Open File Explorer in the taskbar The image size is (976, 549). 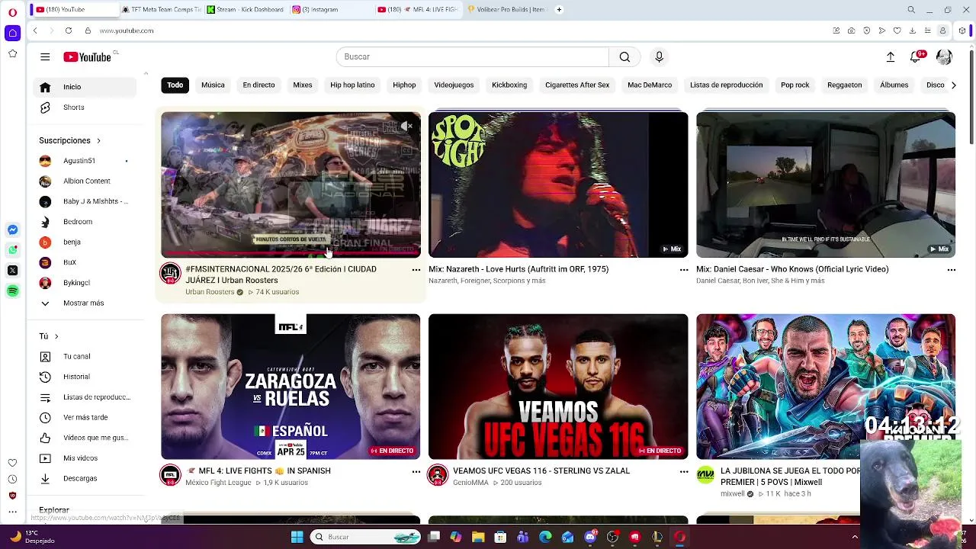pos(478,537)
